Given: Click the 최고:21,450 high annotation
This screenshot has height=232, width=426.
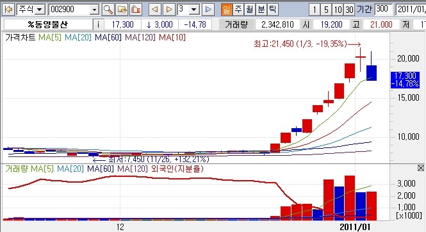Looking at the screenshot, I should click(x=300, y=44).
